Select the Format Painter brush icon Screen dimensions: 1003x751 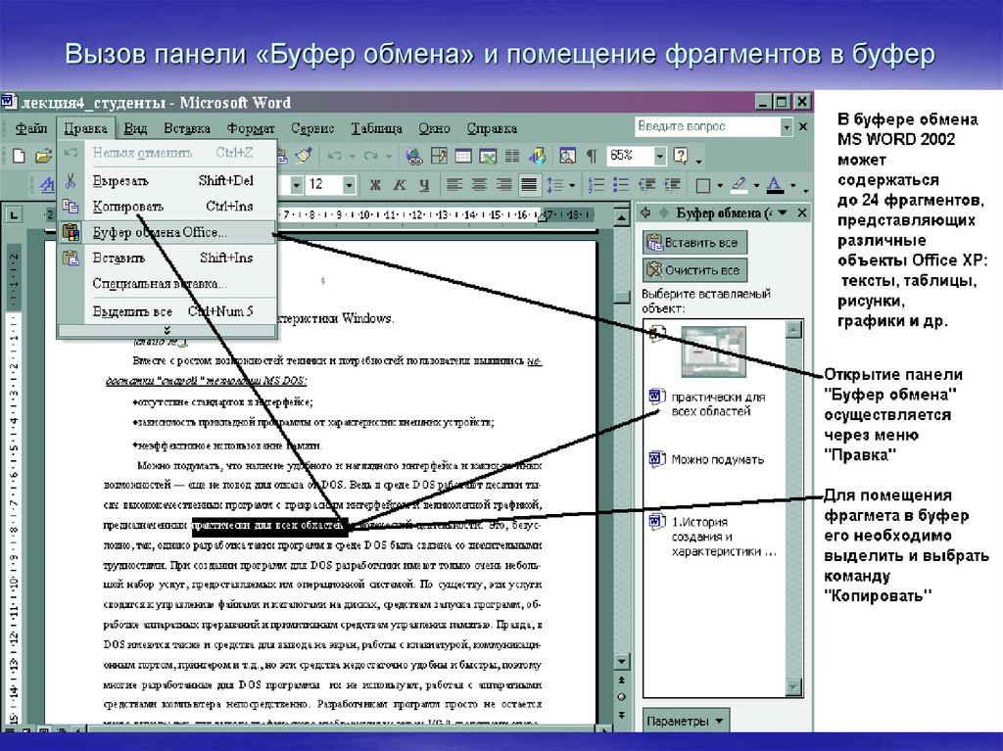tap(305, 156)
